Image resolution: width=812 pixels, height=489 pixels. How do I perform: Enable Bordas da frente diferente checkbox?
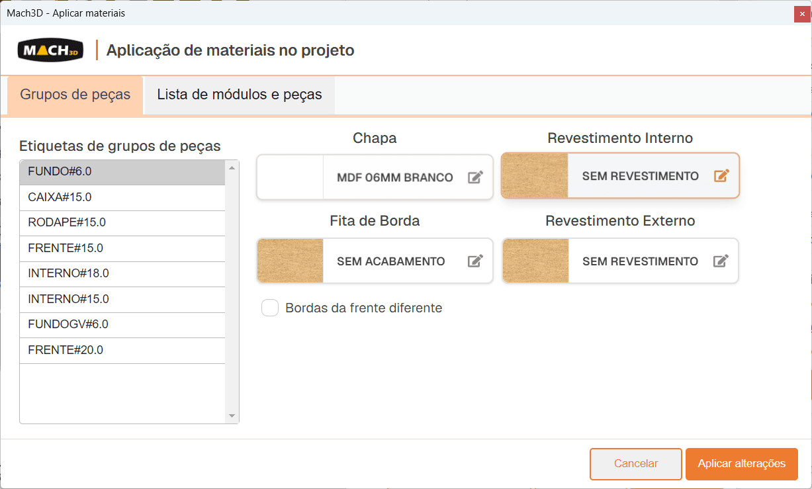(270, 308)
